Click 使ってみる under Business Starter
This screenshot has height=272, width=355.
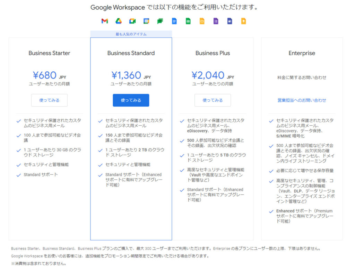pos(49,100)
